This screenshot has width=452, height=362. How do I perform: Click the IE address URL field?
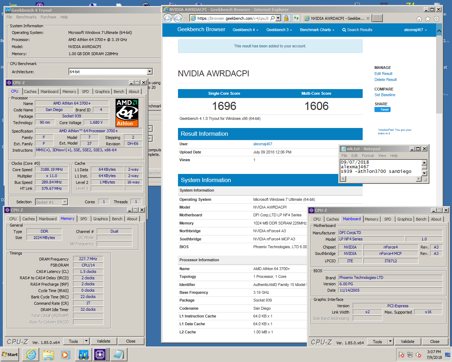(x=233, y=18)
